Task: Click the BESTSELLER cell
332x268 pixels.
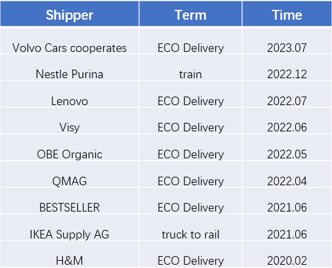Action: (70, 201)
